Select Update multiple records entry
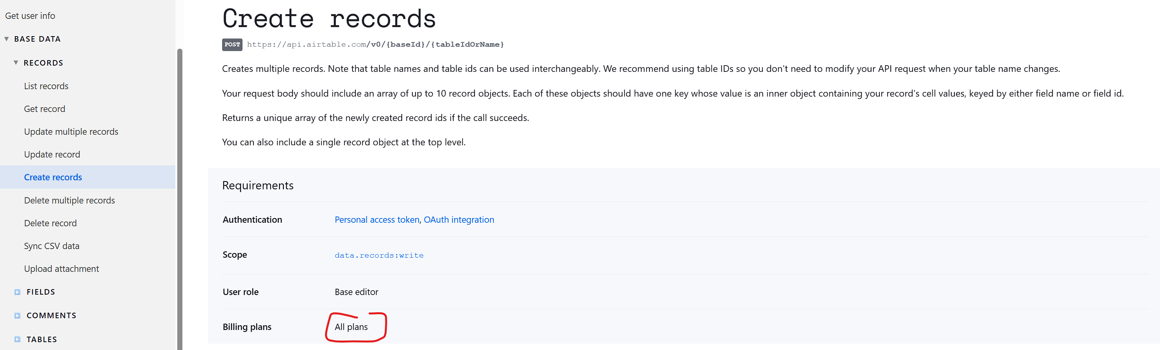This screenshot has height=350, width=1160. coord(71,132)
